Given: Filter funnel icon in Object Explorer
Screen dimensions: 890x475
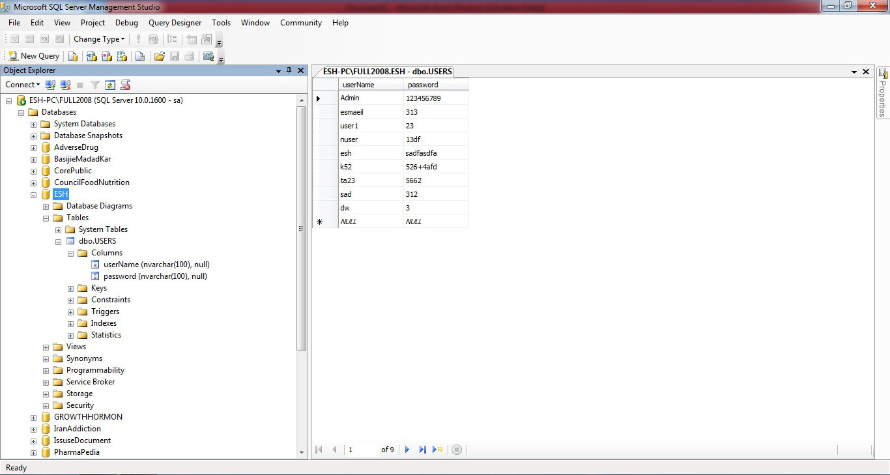Looking at the screenshot, I should pyautogui.click(x=95, y=85).
